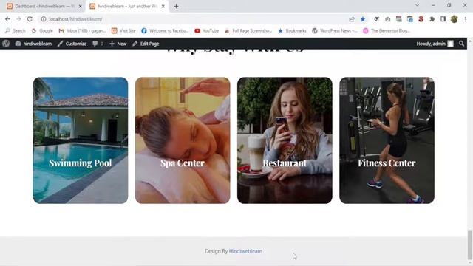Click the blue bookmark star icon
This screenshot has width=473, height=266.
click(363, 19)
